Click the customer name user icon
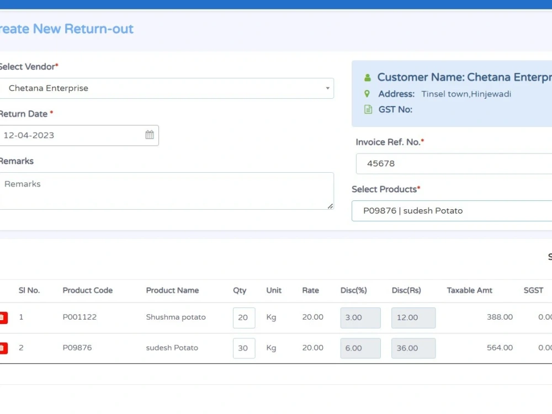 pyautogui.click(x=368, y=77)
